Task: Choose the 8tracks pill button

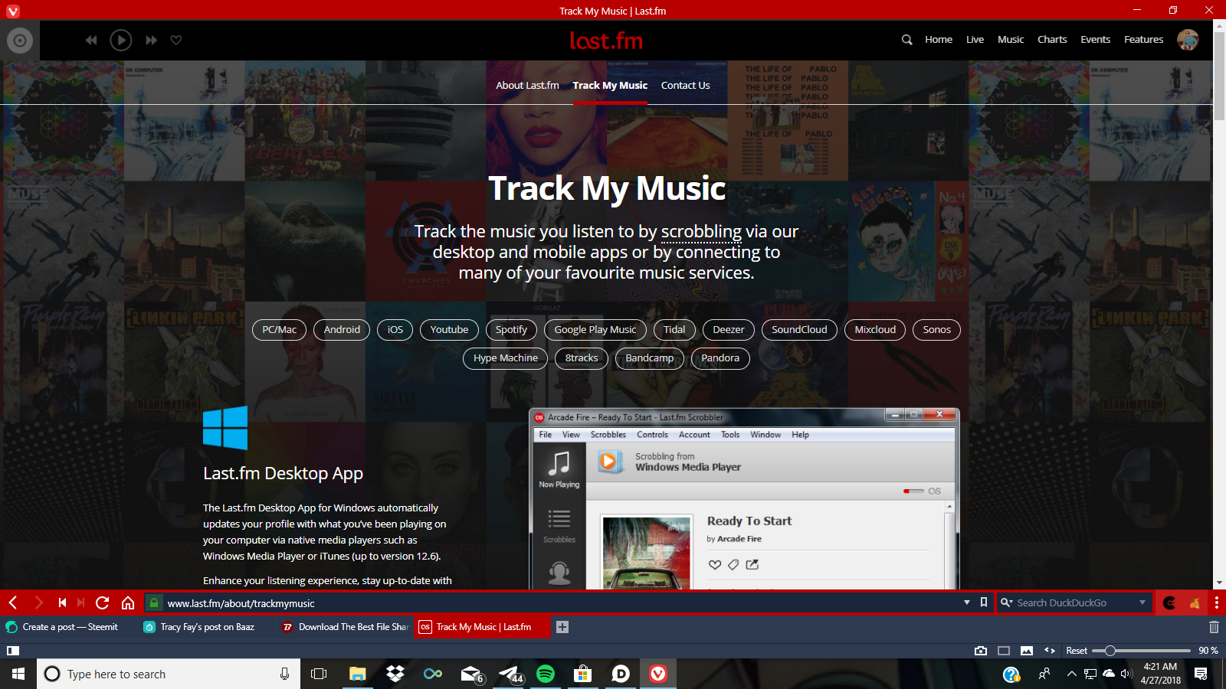Action: pos(582,358)
